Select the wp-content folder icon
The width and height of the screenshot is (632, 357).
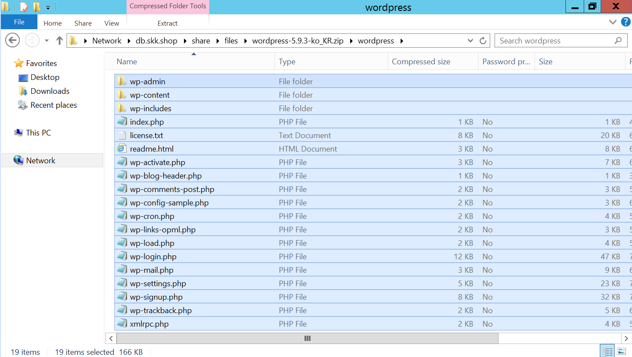122,95
